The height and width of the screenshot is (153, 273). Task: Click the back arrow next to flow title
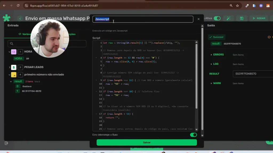point(20,18)
